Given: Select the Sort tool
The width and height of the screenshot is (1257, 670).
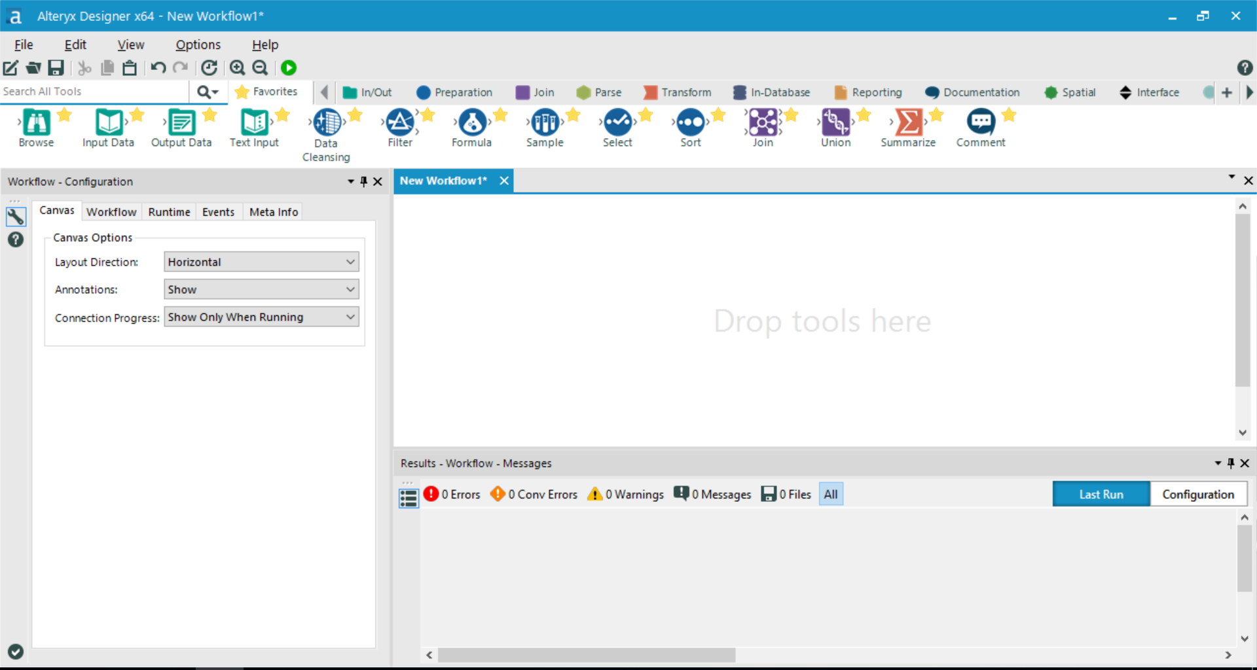Looking at the screenshot, I should click(x=691, y=122).
